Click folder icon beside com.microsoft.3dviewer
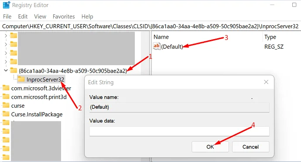Image resolution: width=301 pixels, height=162 pixels. point(6,88)
